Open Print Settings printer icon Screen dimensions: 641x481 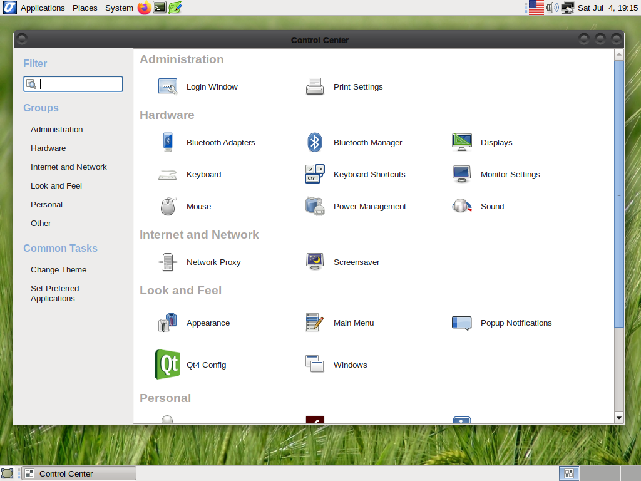pos(315,86)
